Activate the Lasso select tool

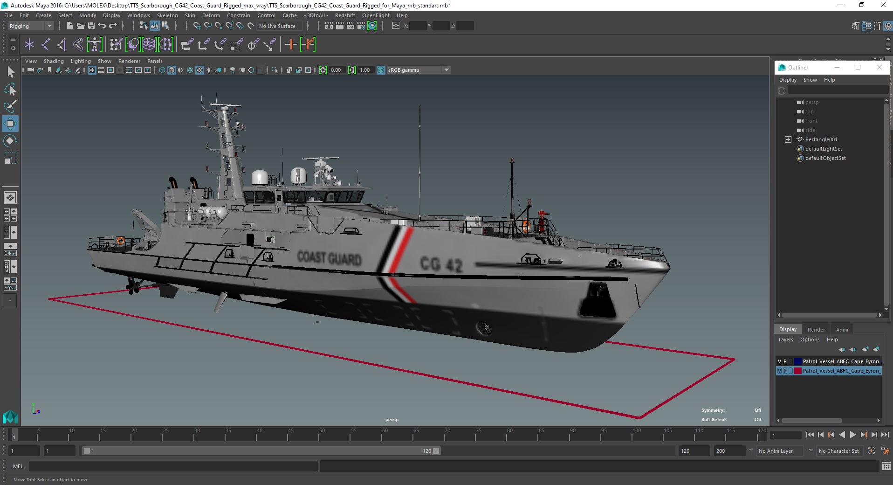(10, 89)
